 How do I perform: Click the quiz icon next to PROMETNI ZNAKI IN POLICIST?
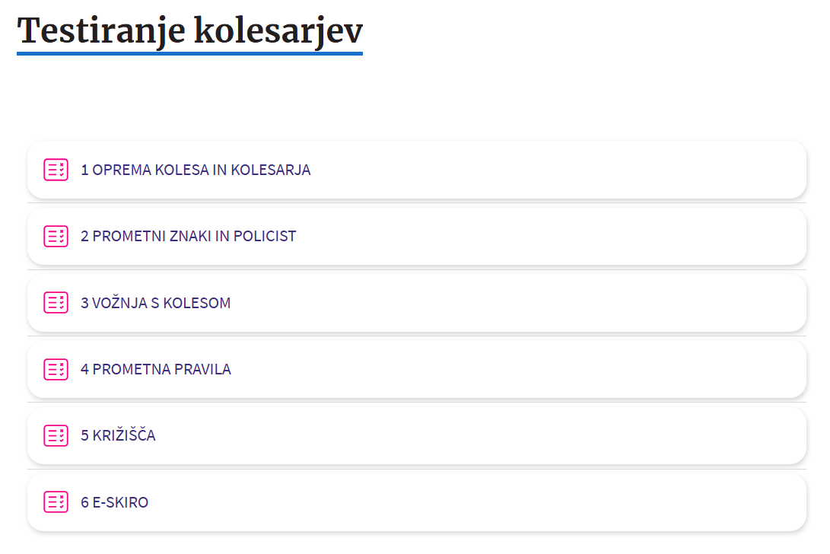pyautogui.click(x=56, y=236)
